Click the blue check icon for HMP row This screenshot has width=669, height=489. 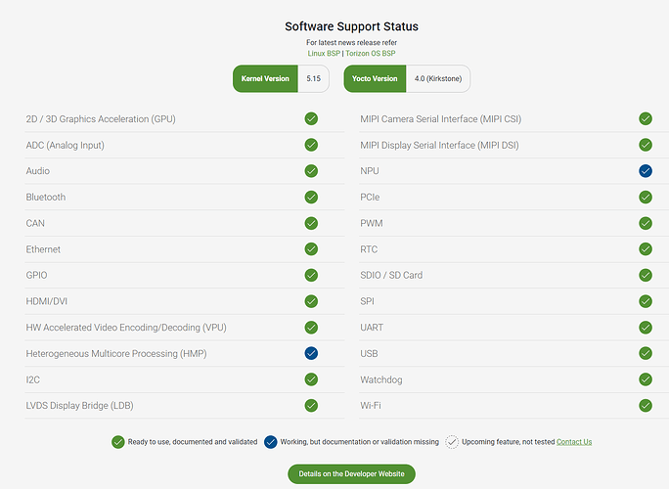tap(311, 353)
